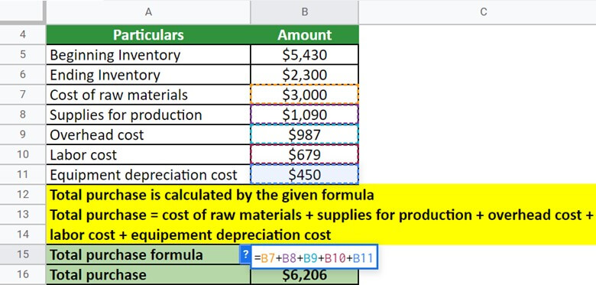Select column B header
596x285 pixels.
coord(304,12)
